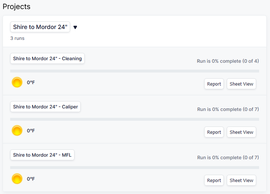Click the Cleaning run progress bar
Viewport: 270px width, 194px height.
pos(134,71)
